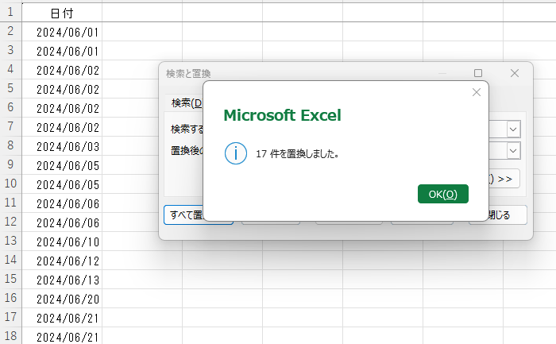Confirm the replacement message with OK(O)
Screen dimensions: 556x344
tap(443, 194)
